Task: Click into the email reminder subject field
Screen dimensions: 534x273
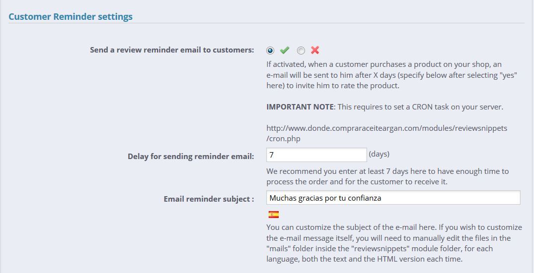Action: pyautogui.click(x=393, y=198)
